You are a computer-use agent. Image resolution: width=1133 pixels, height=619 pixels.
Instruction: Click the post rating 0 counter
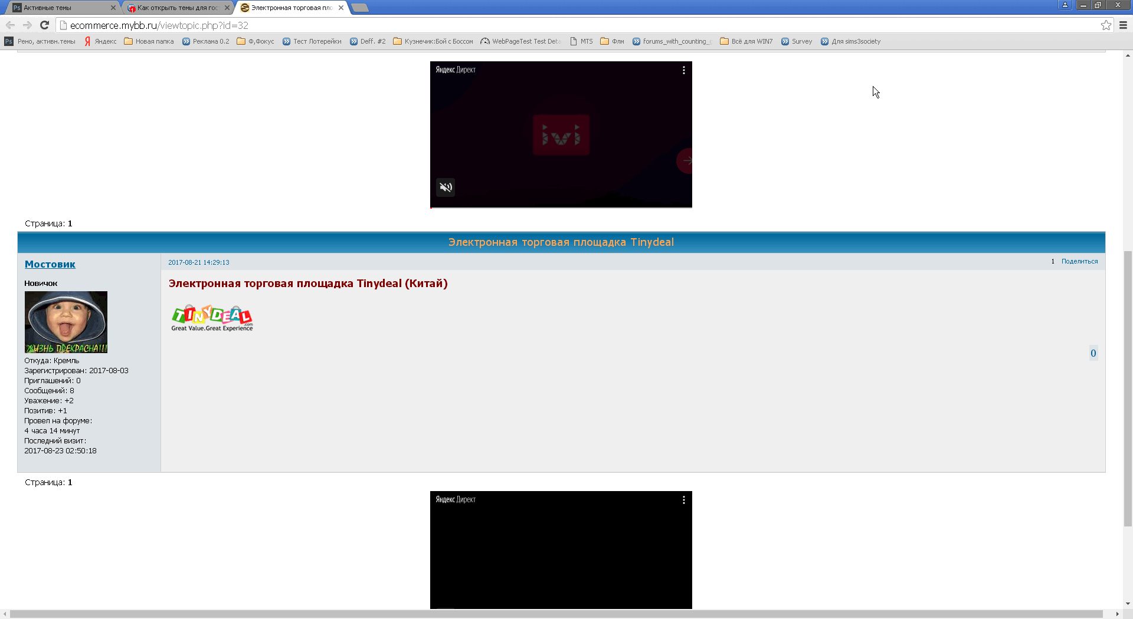pyautogui.click(x=1093, y=353)
